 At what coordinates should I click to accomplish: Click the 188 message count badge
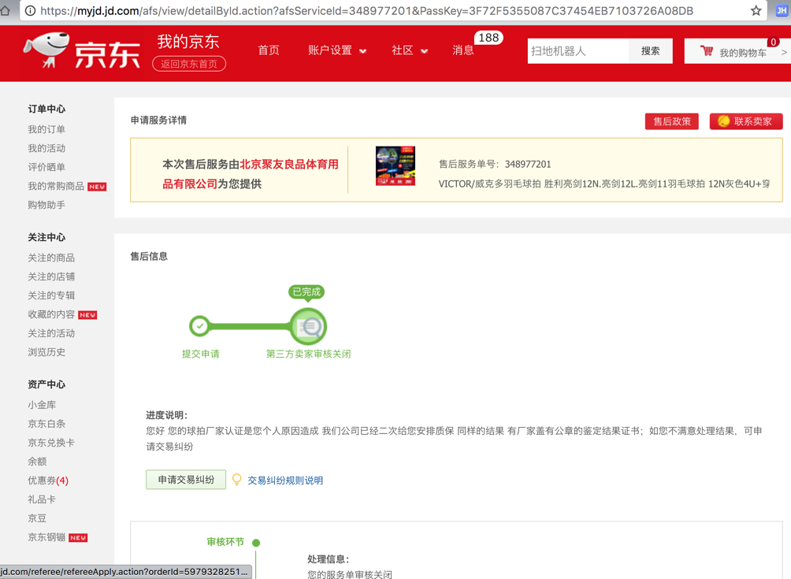pyautogui.click(x=488, y=38)
